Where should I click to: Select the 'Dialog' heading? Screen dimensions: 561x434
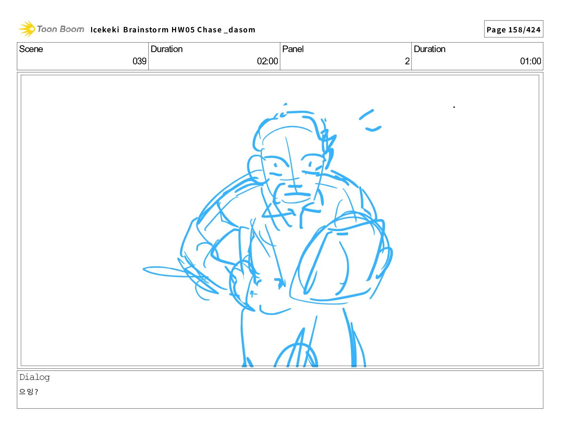coord(35,377)
